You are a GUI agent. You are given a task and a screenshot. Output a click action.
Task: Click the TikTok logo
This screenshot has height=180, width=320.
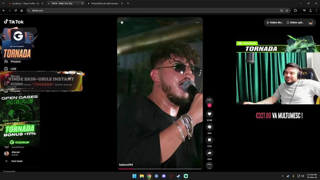pyautogui.click(x=14, y=22)
